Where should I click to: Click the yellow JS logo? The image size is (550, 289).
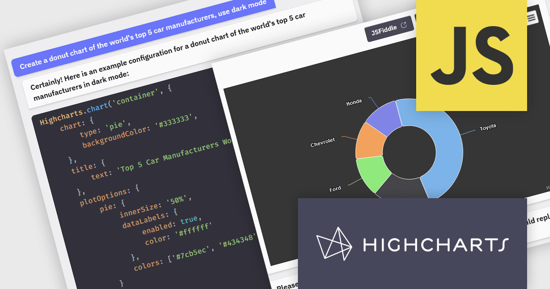[x=472, y=55]
